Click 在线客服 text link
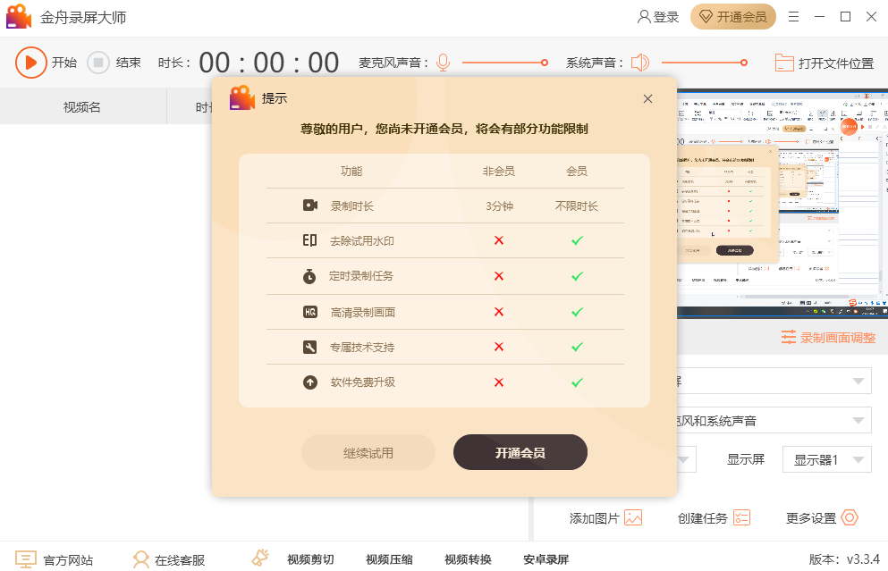The height and width of the screenshot is (571, 888). tap(180, 560)
